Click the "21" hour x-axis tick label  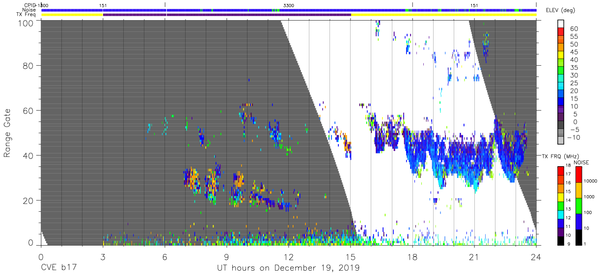tap(474, 256)
